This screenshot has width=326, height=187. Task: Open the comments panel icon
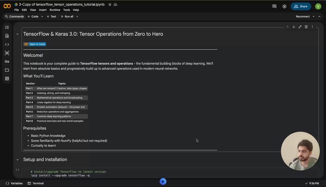click(x=274, y=6)
